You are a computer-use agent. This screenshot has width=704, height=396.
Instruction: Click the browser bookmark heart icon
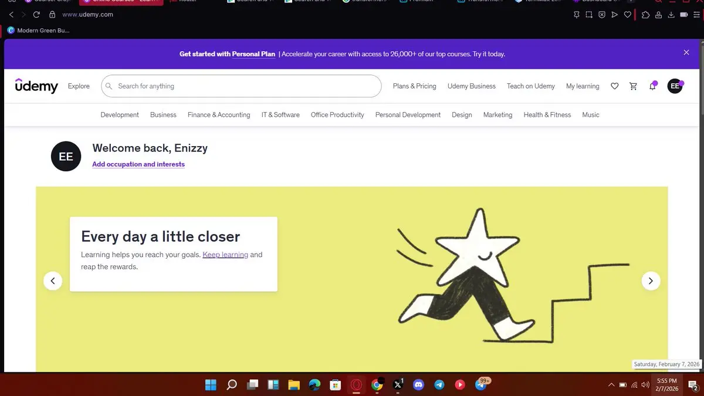tap(627, 15)
